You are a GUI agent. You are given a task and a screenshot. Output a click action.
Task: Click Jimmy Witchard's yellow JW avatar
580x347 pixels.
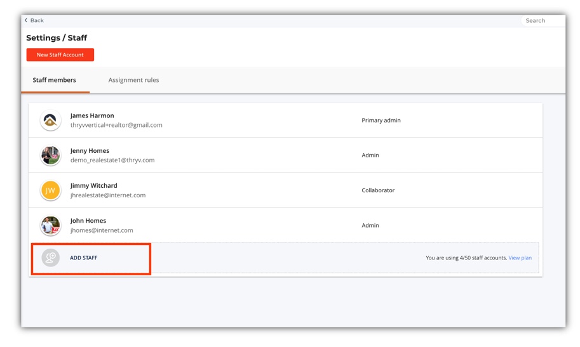50,190
